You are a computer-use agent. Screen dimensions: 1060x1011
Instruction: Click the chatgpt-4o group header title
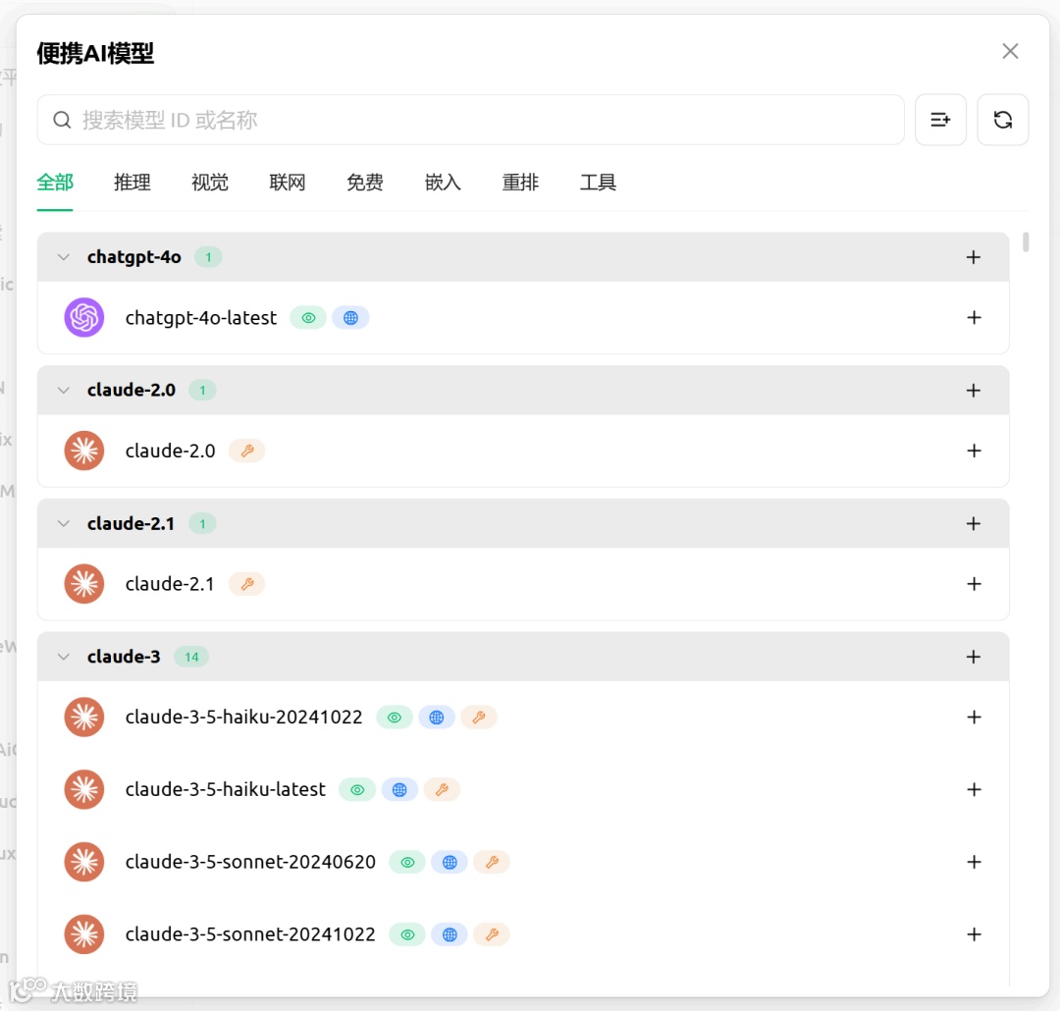pos(133,257)
